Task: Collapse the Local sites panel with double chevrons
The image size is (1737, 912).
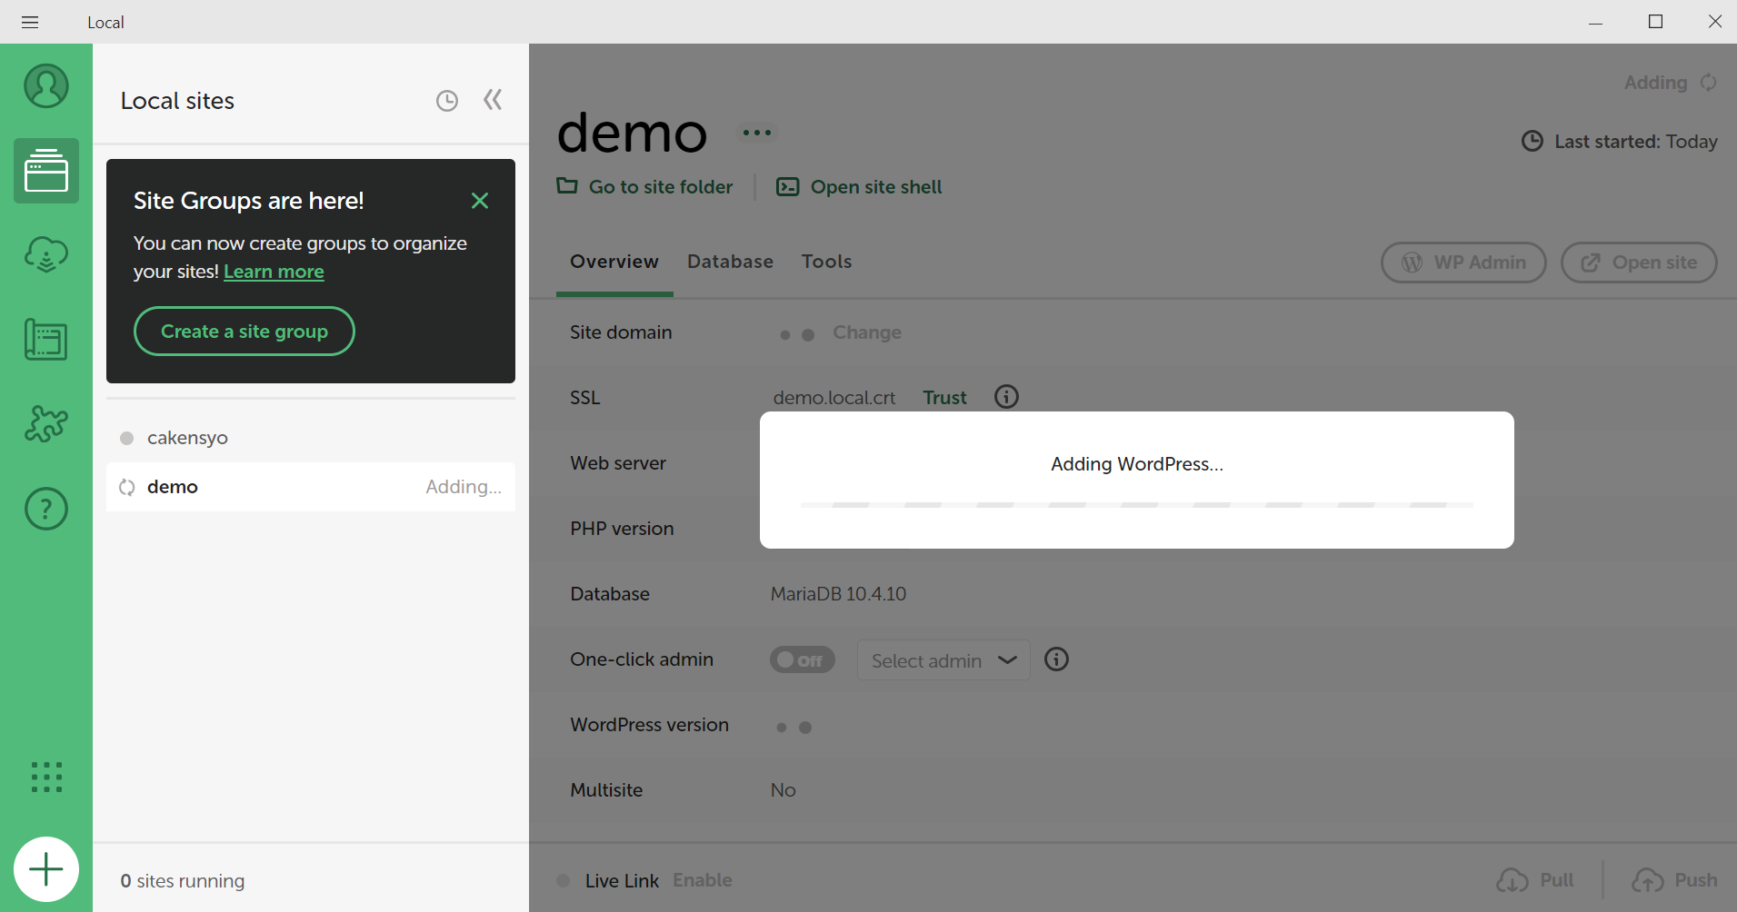Action: tap(492, 100)
